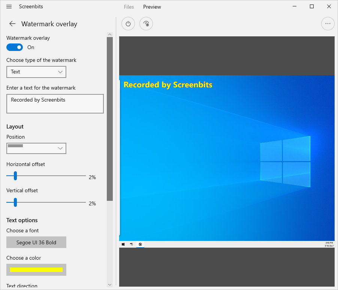Open the more options ellipsis menu

click(328, 24)
